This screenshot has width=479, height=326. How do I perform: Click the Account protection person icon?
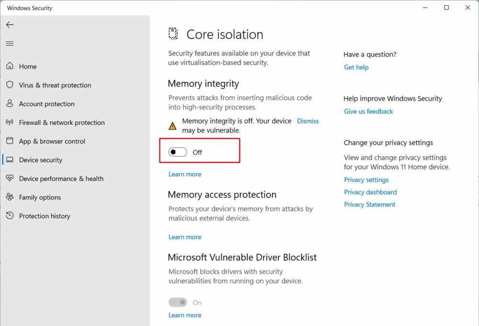click(x=10, y=104)
